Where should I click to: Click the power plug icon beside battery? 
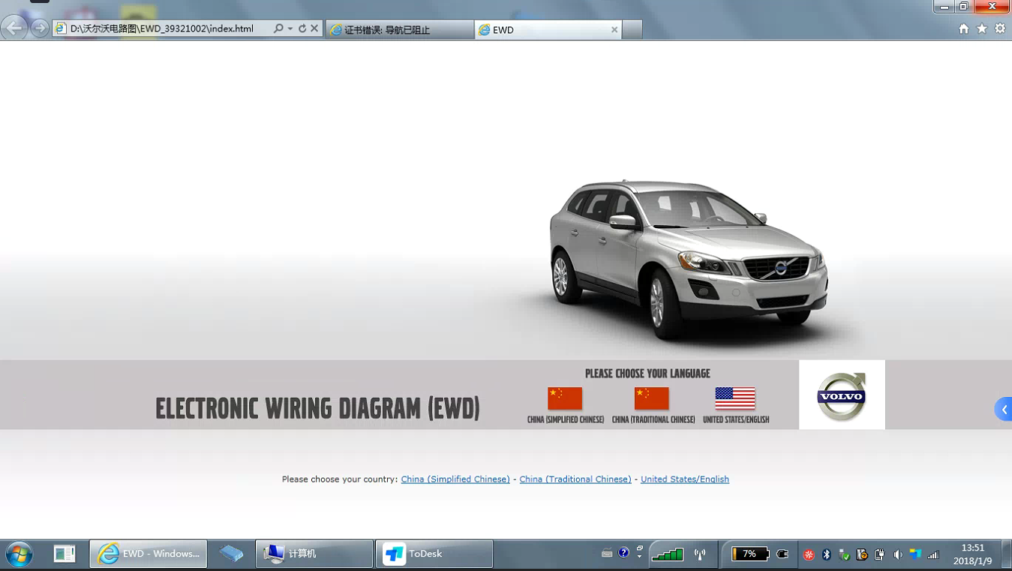[x=782, y=554]
